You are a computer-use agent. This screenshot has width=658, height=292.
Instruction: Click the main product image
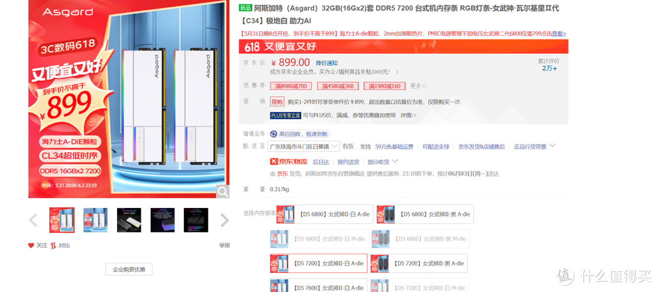point(129,99)
